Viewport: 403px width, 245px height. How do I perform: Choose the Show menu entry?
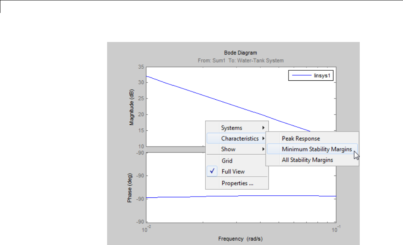[228, 149]
